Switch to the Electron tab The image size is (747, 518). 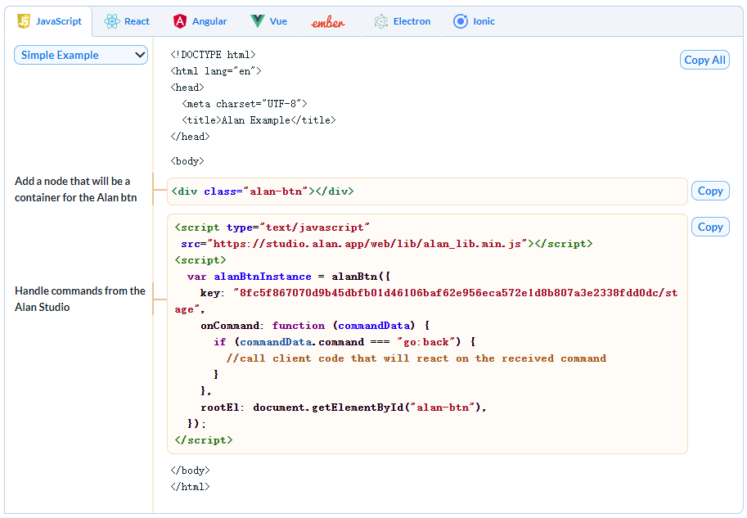click(x=402, y=21)
